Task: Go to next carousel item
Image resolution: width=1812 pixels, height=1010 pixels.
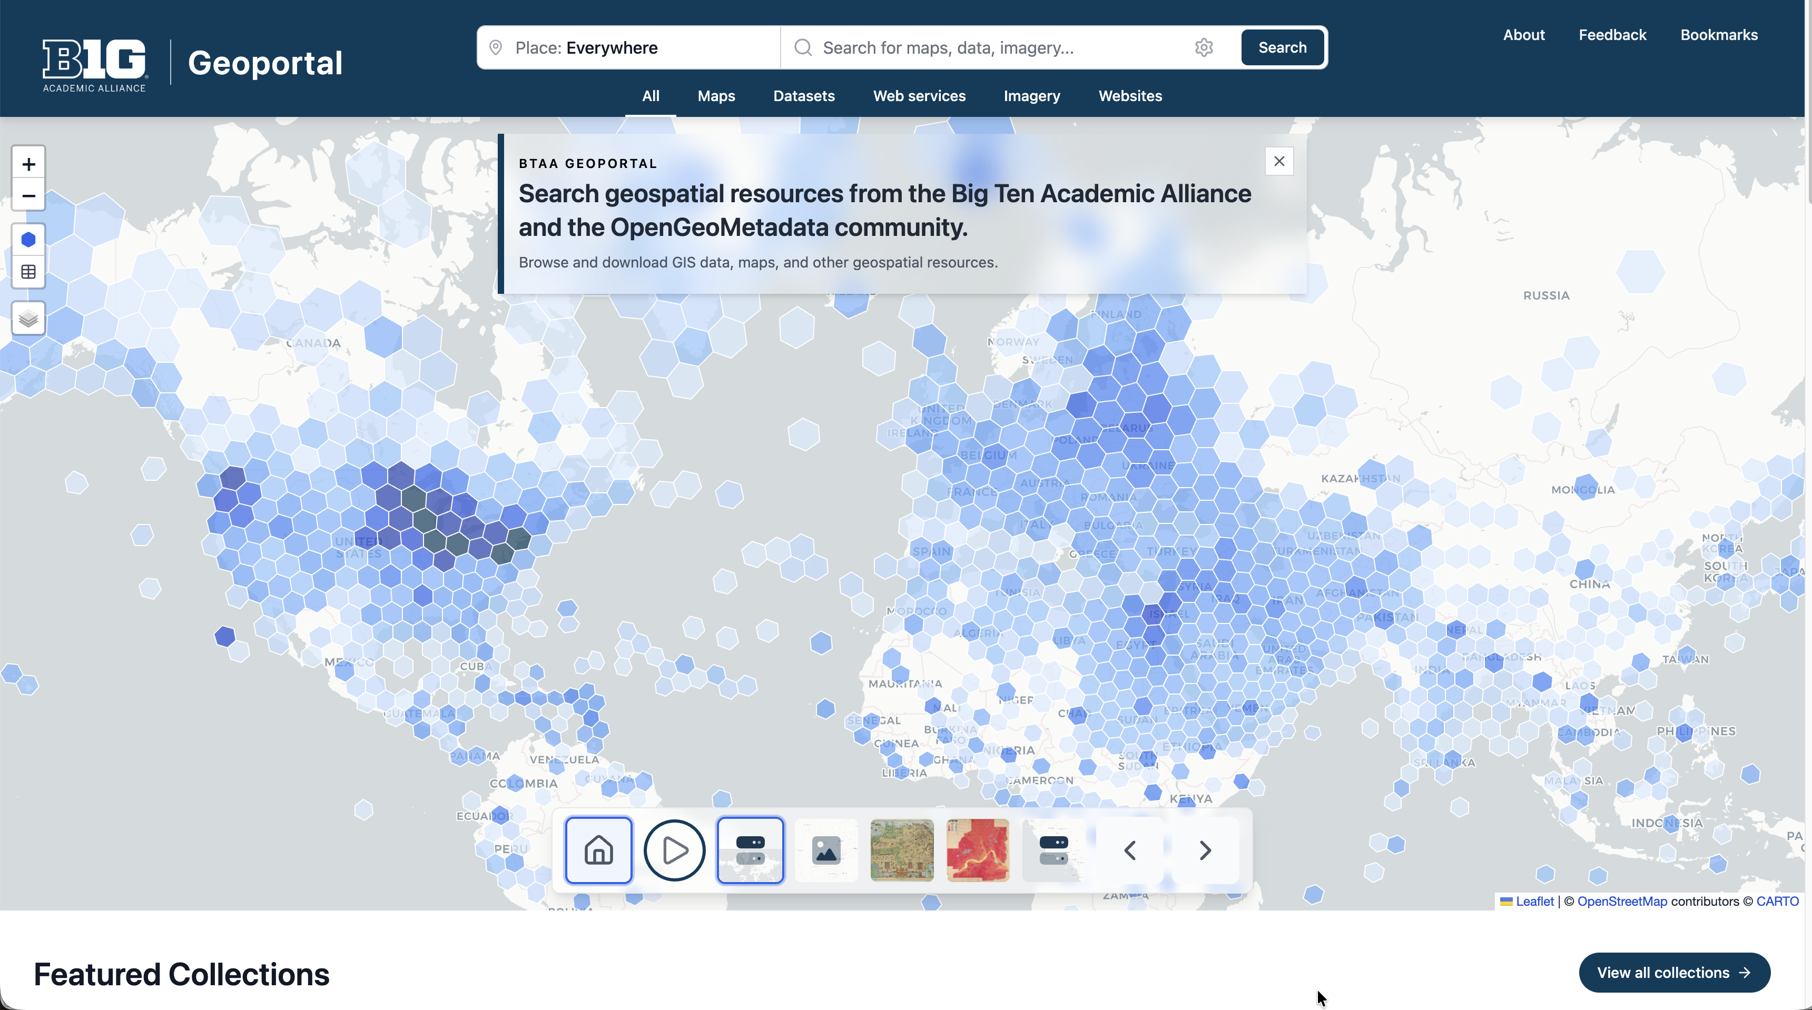Action: tap(1204, 850)
